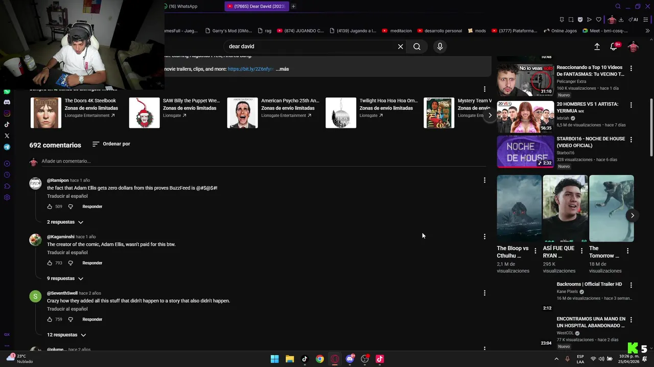Open sidebar Extensions cube icon

point(7,186)
